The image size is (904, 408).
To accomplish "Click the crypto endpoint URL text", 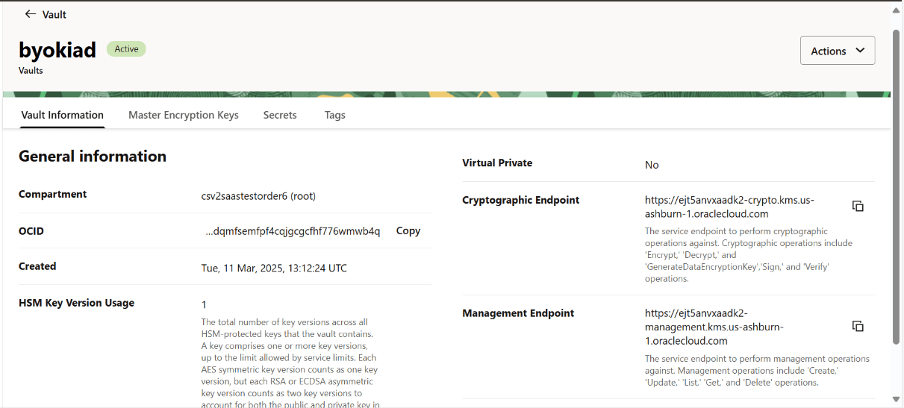I will pyautogui.click(x=729, y=207).
